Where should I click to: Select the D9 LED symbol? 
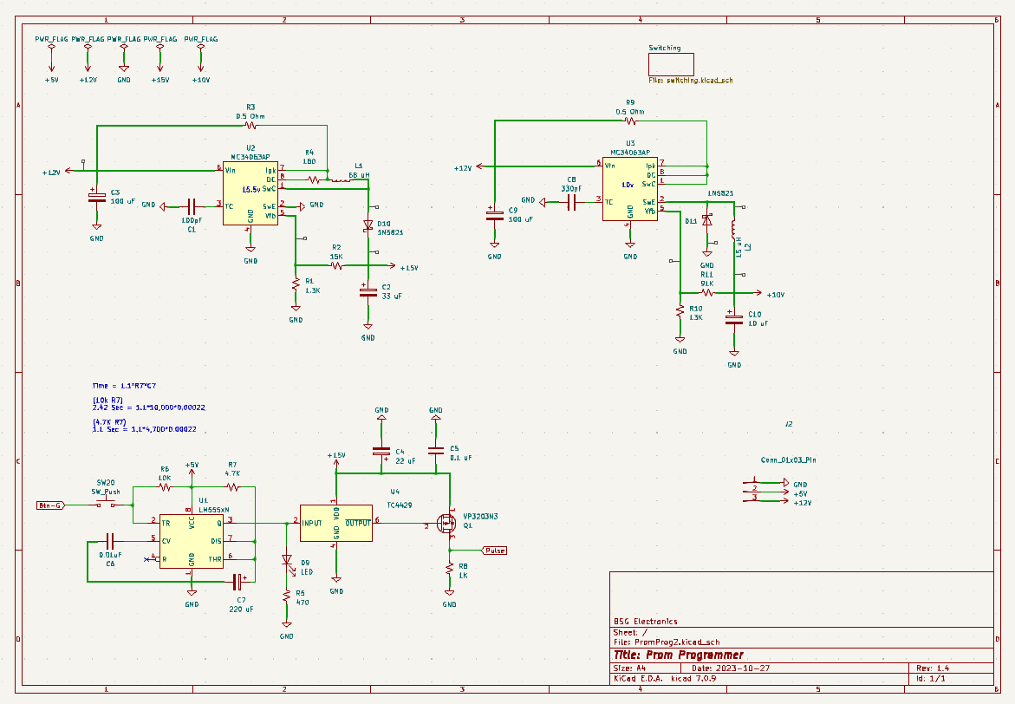pyautogui.click(x=286, y=562)
